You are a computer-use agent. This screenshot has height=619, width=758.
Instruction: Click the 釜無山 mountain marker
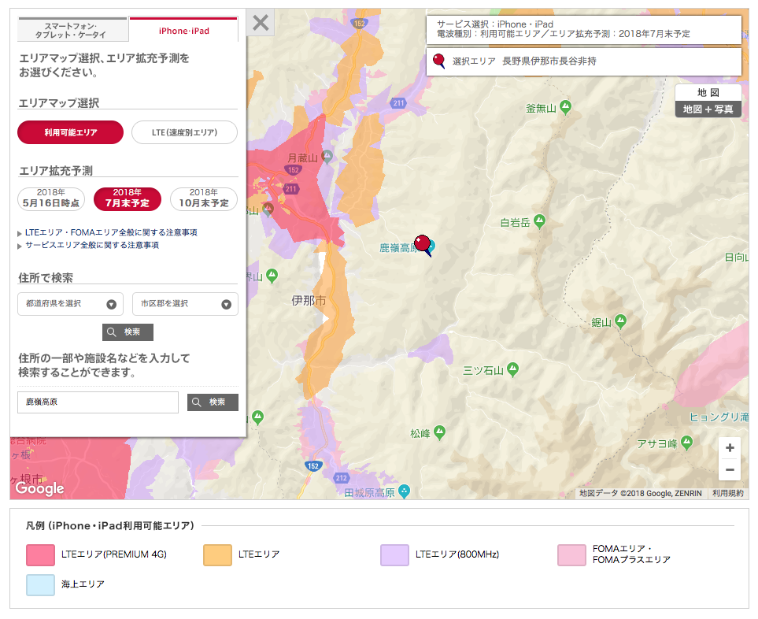coord(565,107)
